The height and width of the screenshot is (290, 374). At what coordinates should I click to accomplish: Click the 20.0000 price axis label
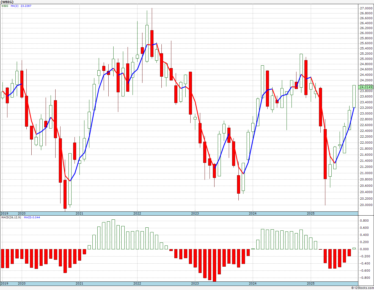(x=366, y=205)
